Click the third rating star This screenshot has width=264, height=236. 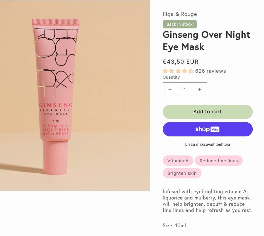[x=178, y=71]
